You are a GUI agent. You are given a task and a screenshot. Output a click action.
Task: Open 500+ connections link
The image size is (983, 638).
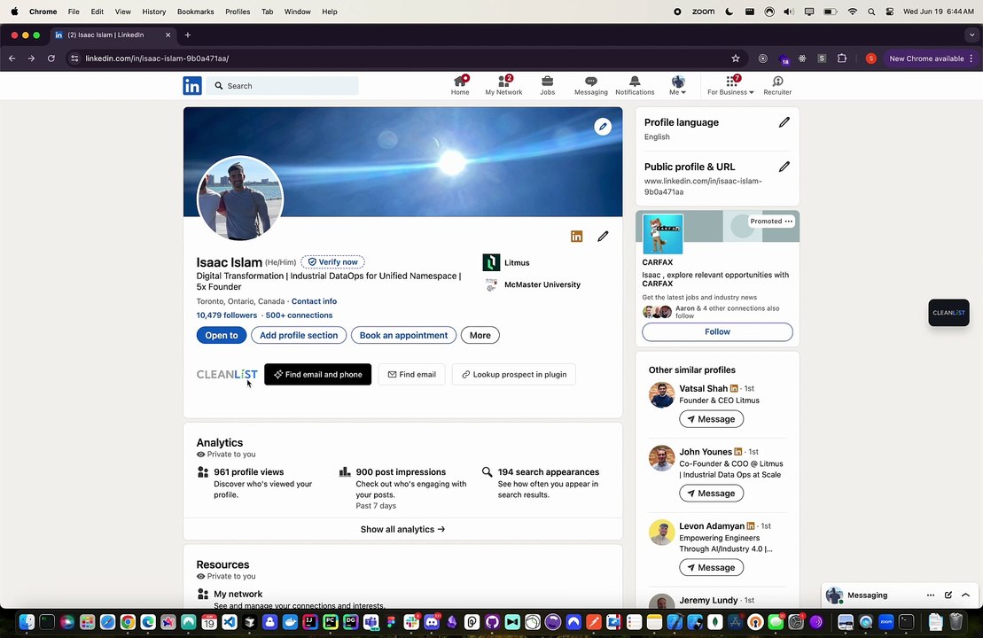pyautogui.click(x=299, y=315)
